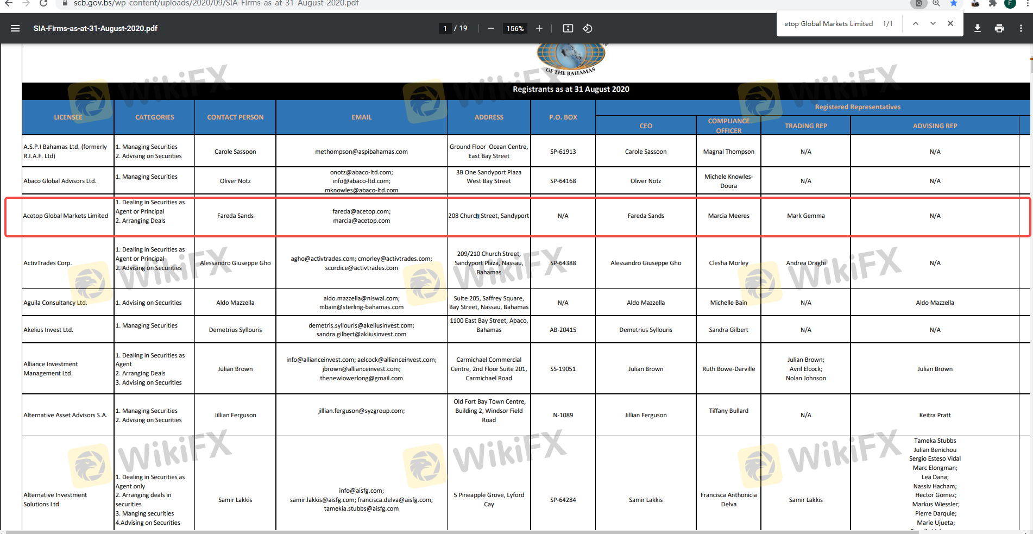
Task: Download the PDF file
Action: [977, 28]
